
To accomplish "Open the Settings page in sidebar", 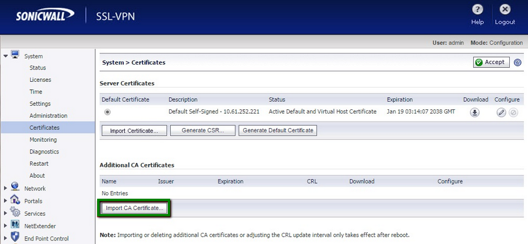I will (x=40, y=103).
